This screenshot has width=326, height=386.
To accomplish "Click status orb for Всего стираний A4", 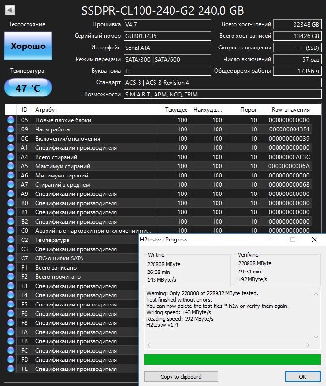I will pos(11,157).
